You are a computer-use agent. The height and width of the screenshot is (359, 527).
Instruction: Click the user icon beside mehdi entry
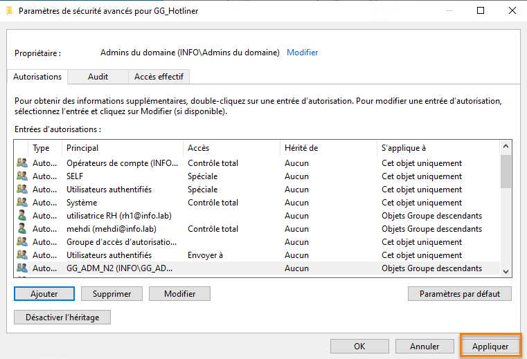pos(22,229)
